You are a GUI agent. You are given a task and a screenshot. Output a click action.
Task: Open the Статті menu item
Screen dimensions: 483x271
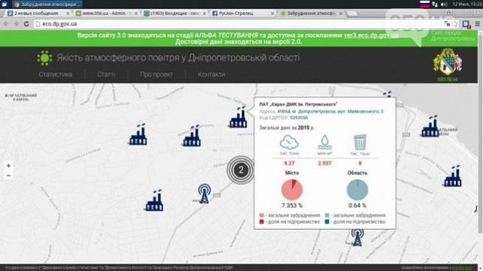point(106,75)
